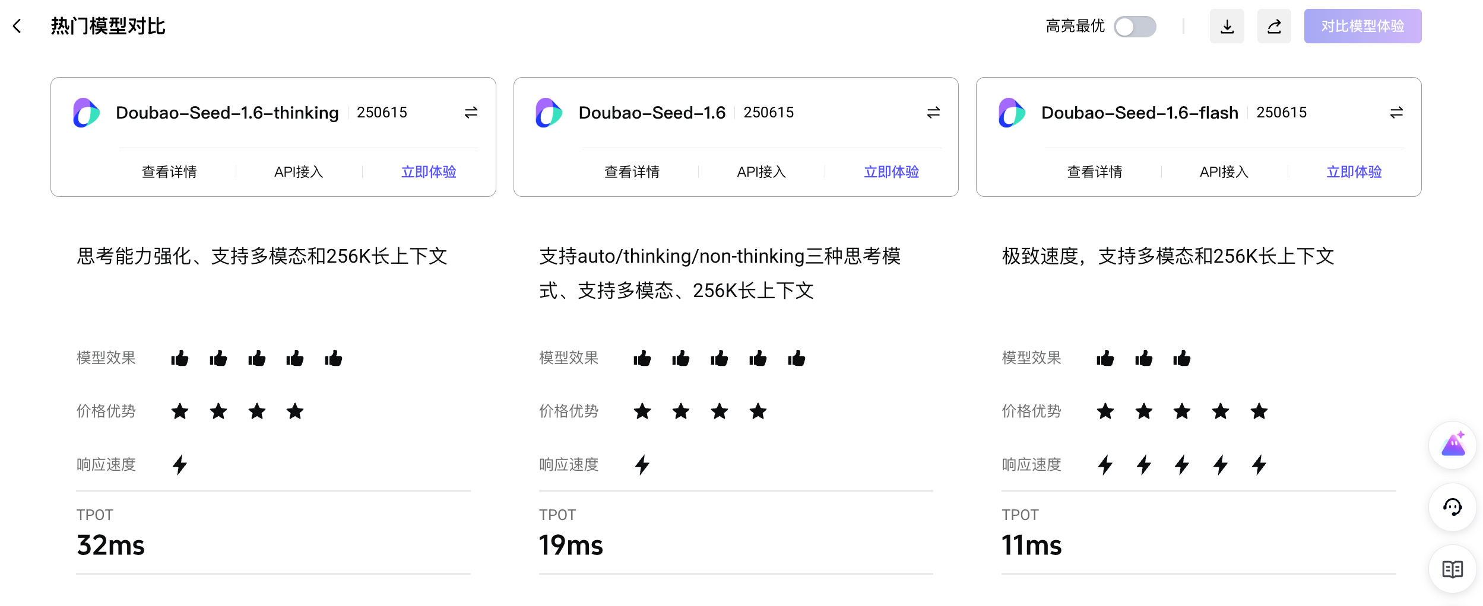Swap the Doubao-Seed-1.6-thinking model
The height and width of the screenshot is (606, 1483).
[x=471, y=112]
